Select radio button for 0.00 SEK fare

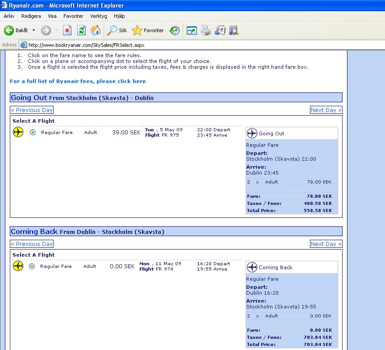pyautogui.click(x=32, y=267)
